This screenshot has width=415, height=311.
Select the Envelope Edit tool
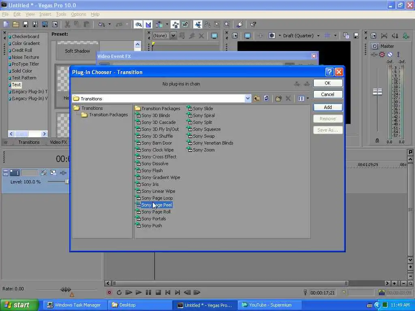pos(207,24)
